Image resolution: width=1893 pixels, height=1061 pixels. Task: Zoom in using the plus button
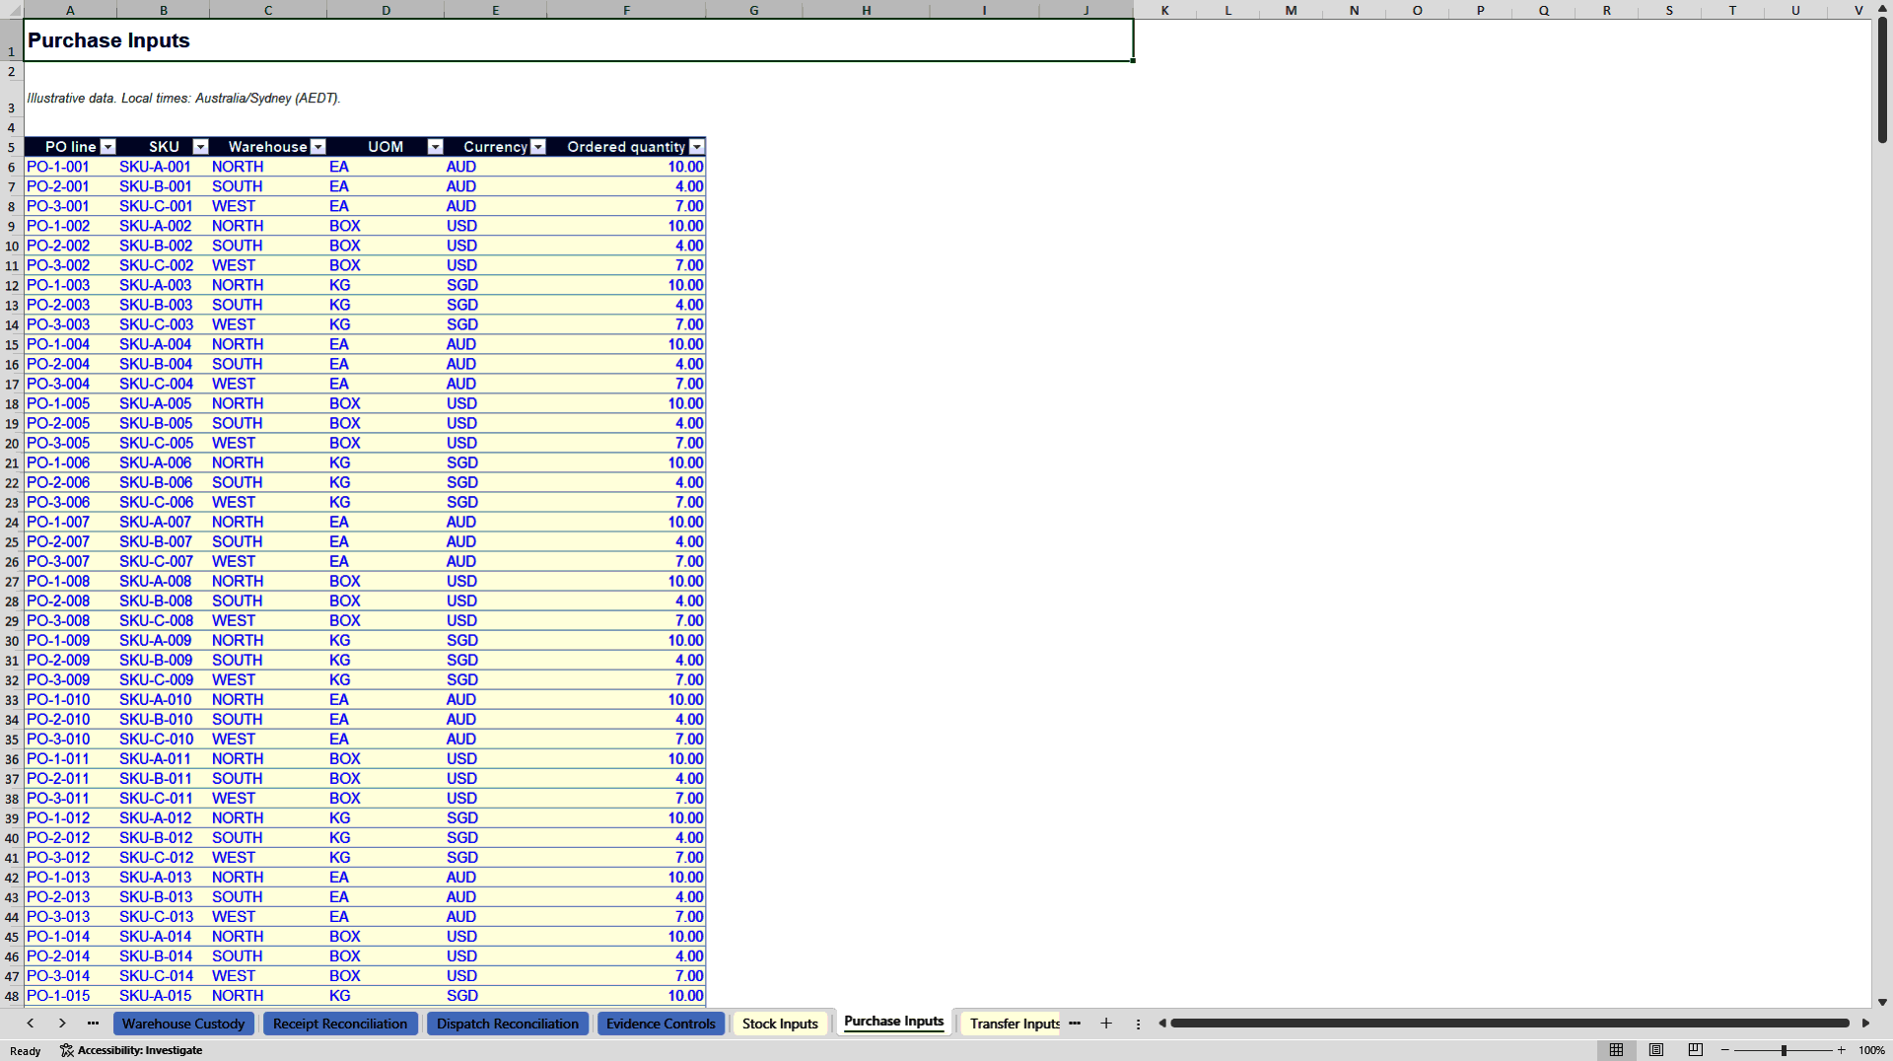(x=1842, y=1050)
